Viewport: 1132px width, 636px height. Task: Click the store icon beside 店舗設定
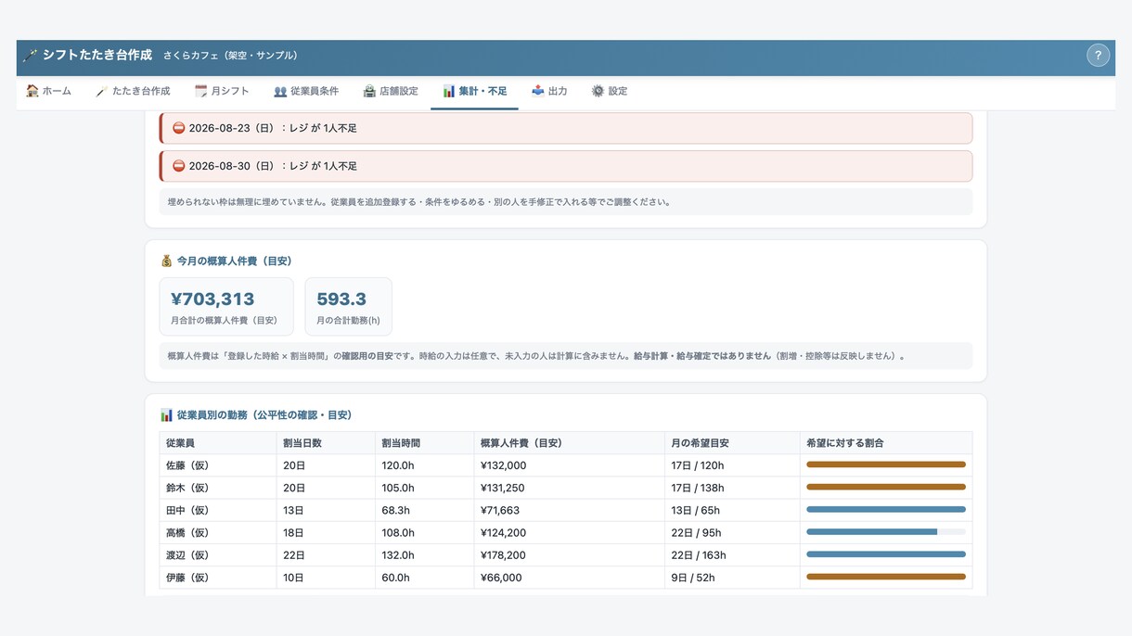pos(369,91)
